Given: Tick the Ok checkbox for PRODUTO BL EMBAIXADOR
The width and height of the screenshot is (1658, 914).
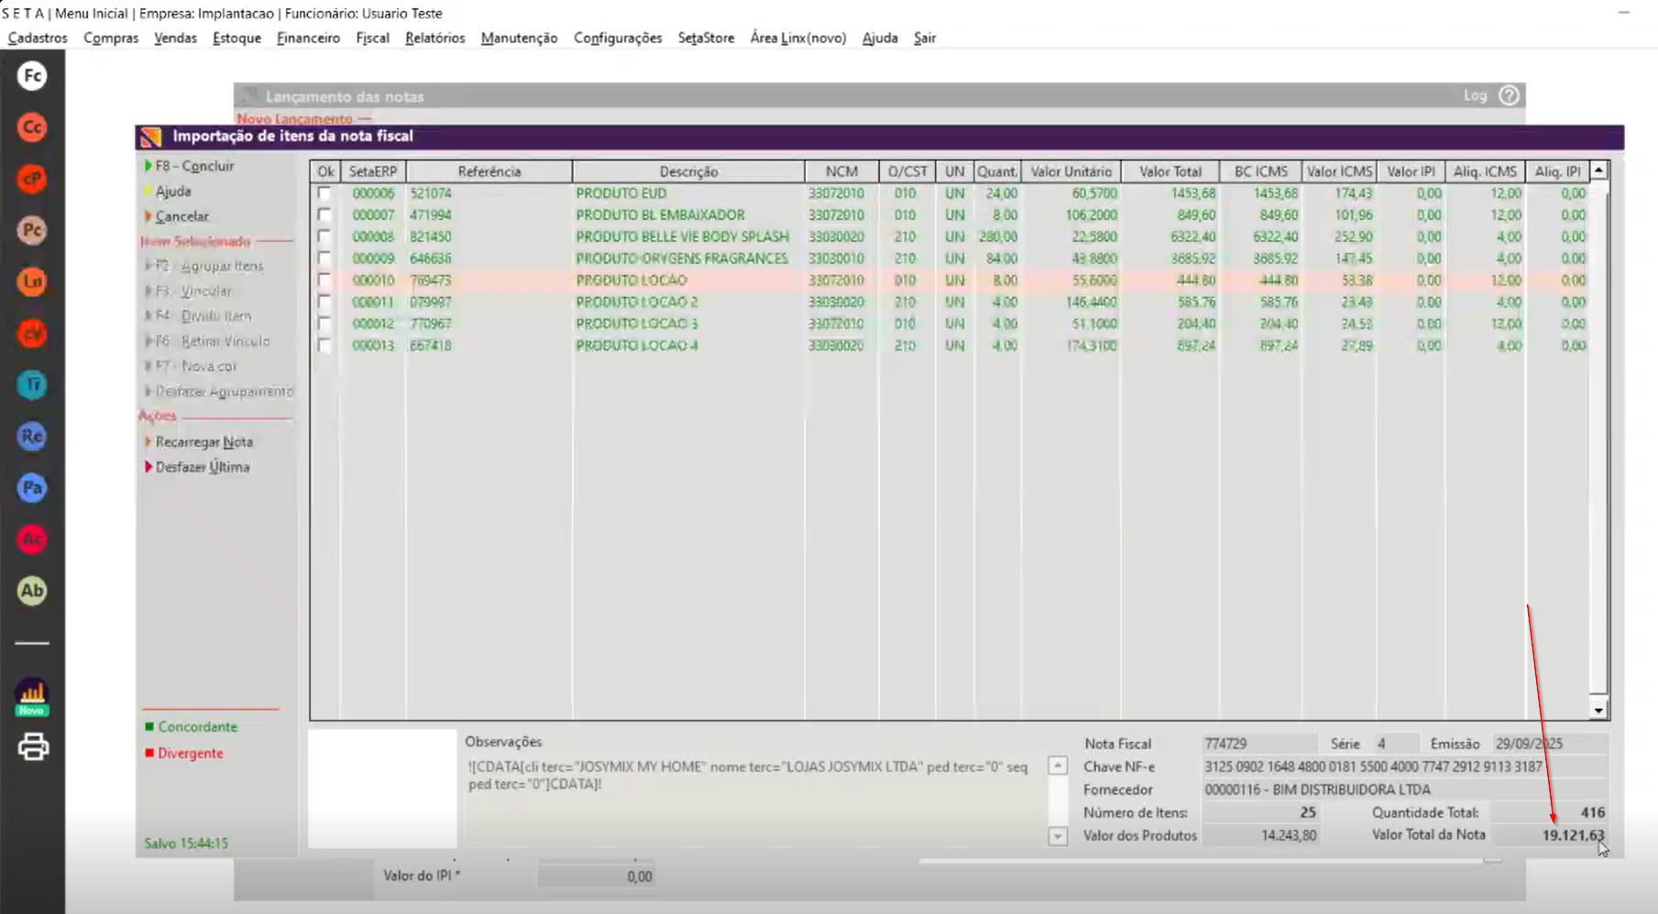Looking at the screenshot, I should pos(324,215).
